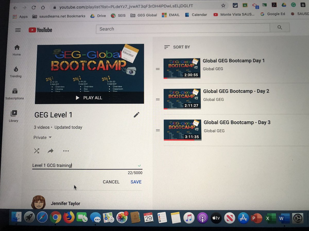
Task: Click Global GEG channel under Day 1 video
Action: coord(213,69)
